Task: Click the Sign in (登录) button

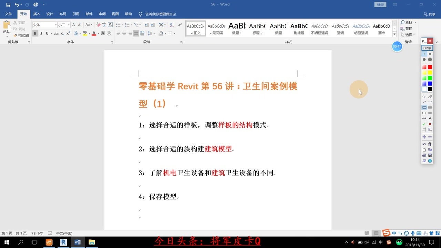Action: coord(380,4)
